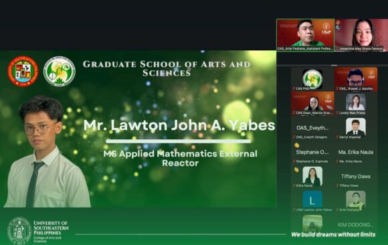Click the clapping reaction emoji on Erika Naula's tile
388x245 pixels.
(x=296, y=169)
